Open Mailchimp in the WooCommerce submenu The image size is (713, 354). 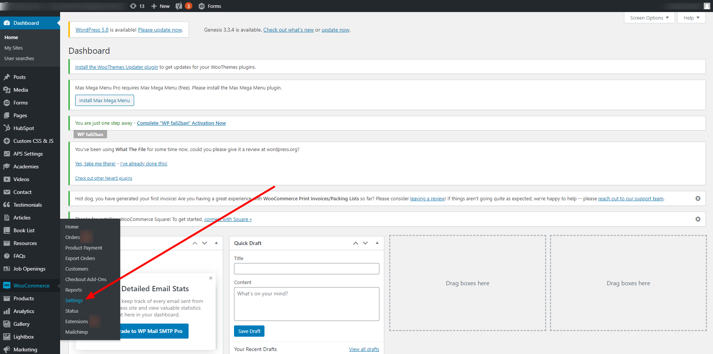pos(77,332)
